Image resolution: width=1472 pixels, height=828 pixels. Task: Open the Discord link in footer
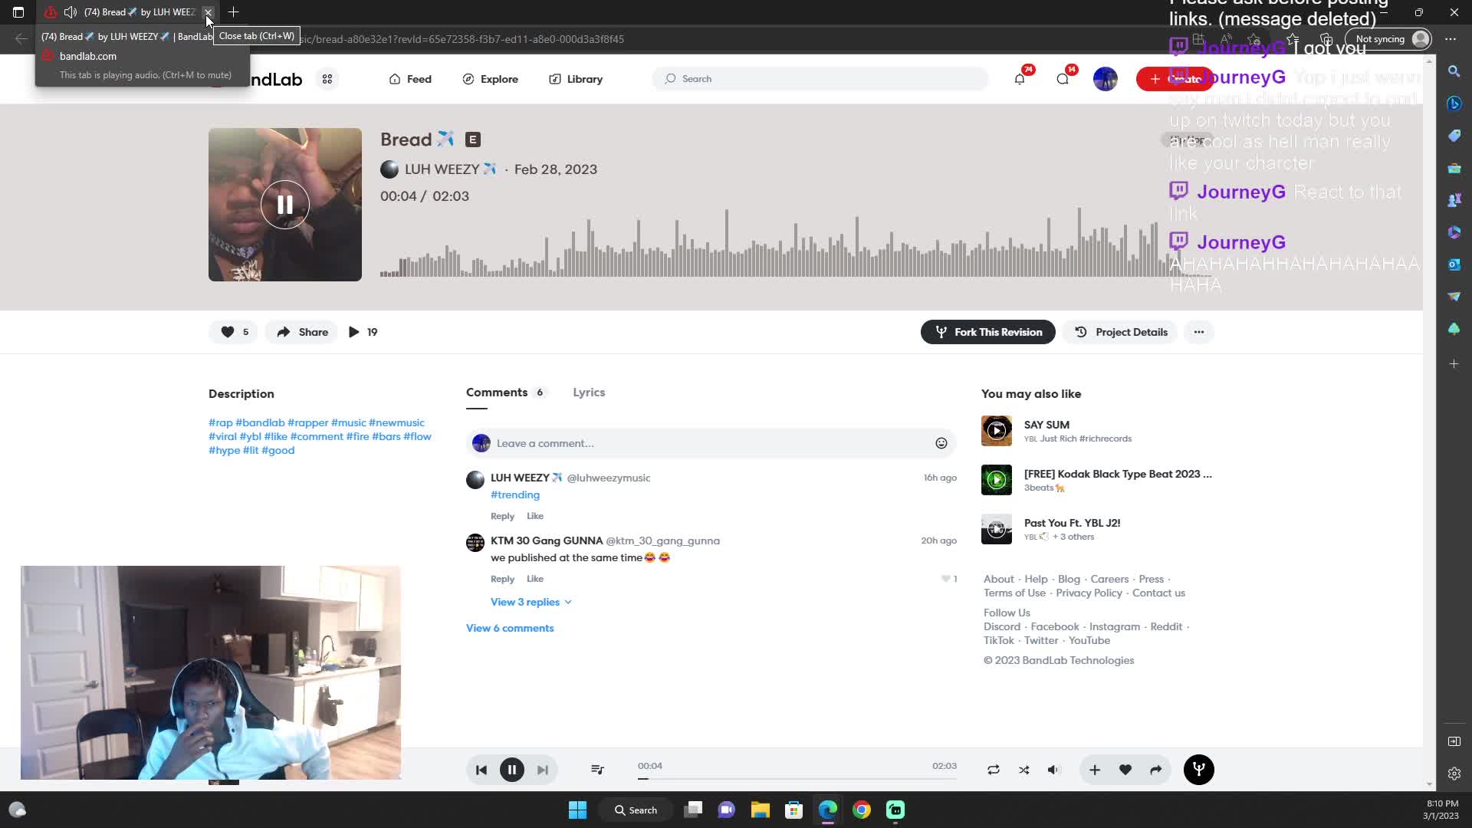1002,627
